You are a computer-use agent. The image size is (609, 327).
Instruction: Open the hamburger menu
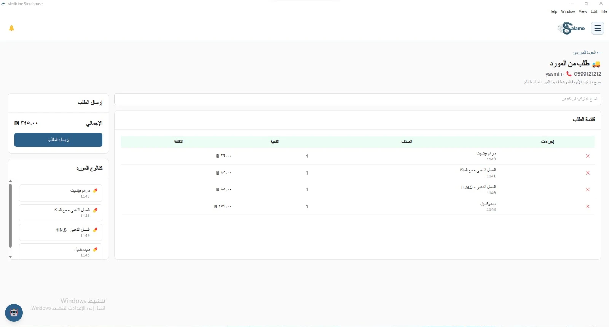pos(597,28)
